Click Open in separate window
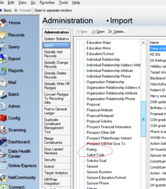The height and width of the screenshot is (189, 166). 53,10
